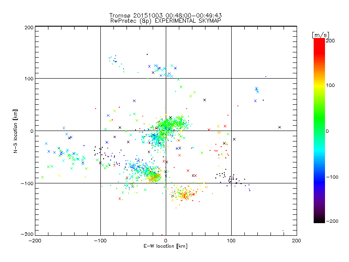Click the "[m/s]" colorbar unit label

point(319,34)
